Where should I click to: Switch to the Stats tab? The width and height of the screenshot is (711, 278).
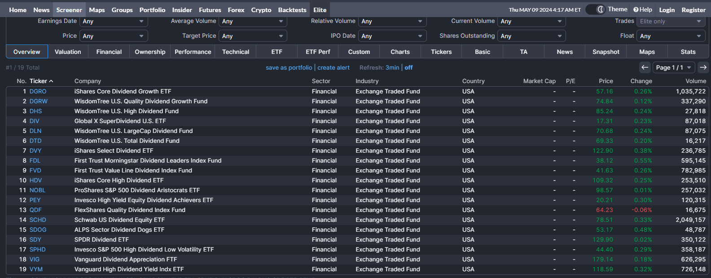(688, 52)
